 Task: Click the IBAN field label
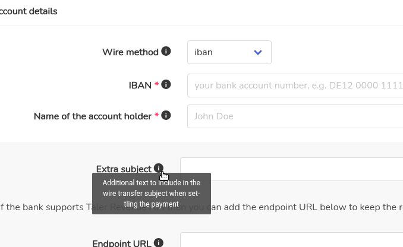click(x=140, y=85)
